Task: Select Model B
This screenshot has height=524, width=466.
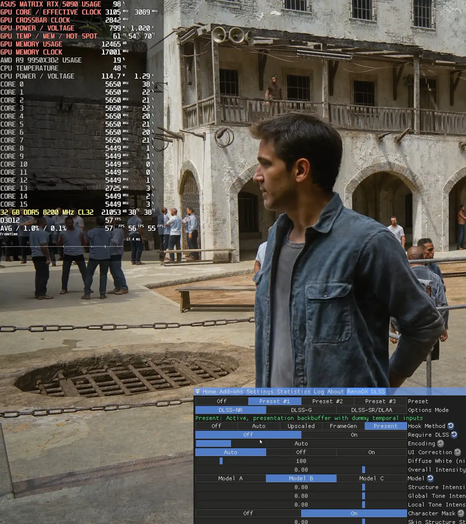Action: pos(301,478)
